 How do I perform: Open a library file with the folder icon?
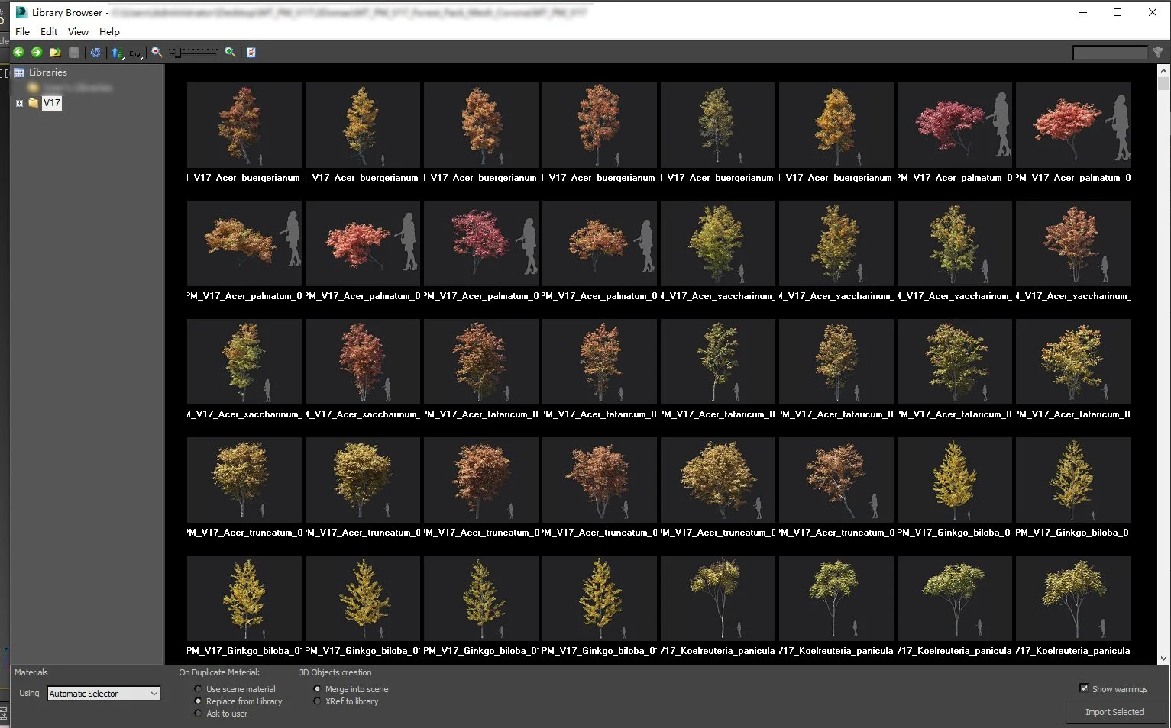54,52
